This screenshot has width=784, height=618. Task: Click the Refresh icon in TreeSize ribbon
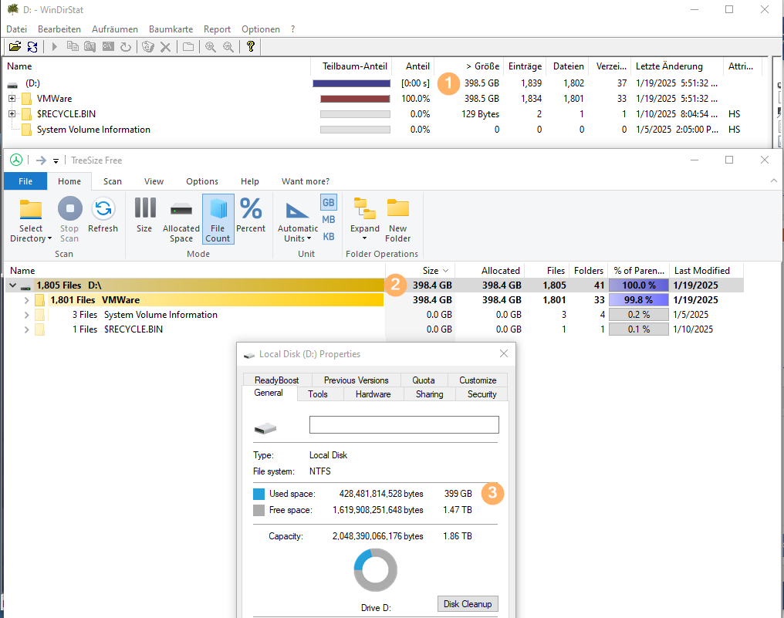103,208
